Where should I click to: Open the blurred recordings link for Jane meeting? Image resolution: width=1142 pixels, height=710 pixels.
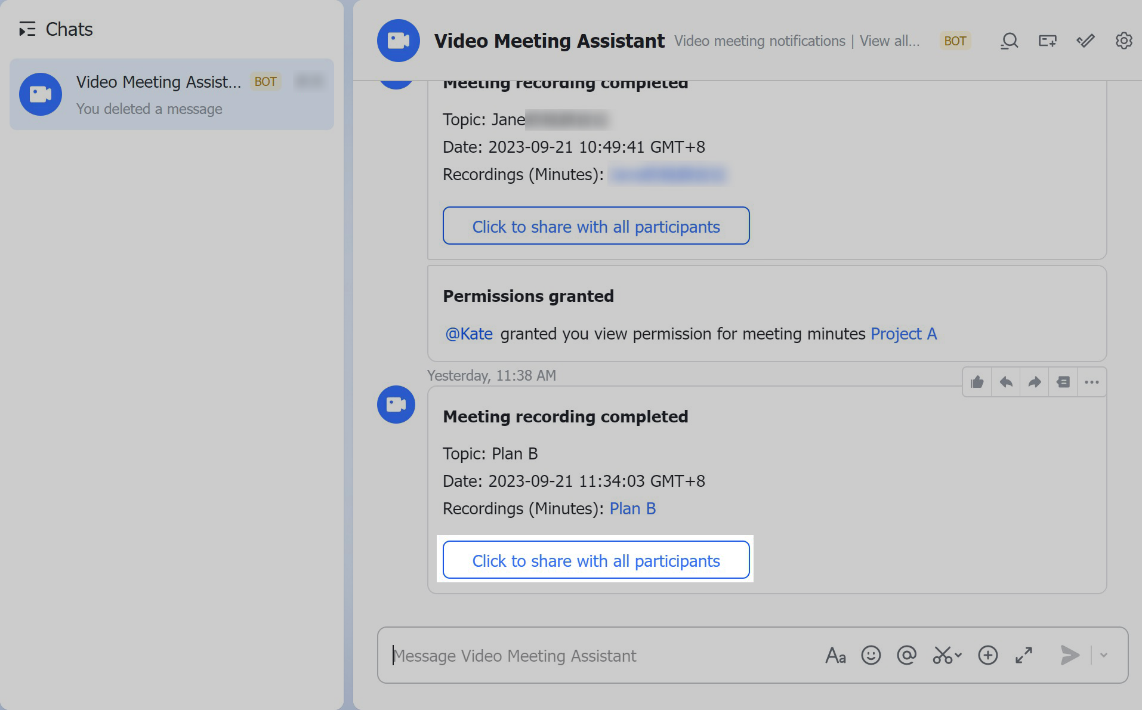click(x=667, y=174)
